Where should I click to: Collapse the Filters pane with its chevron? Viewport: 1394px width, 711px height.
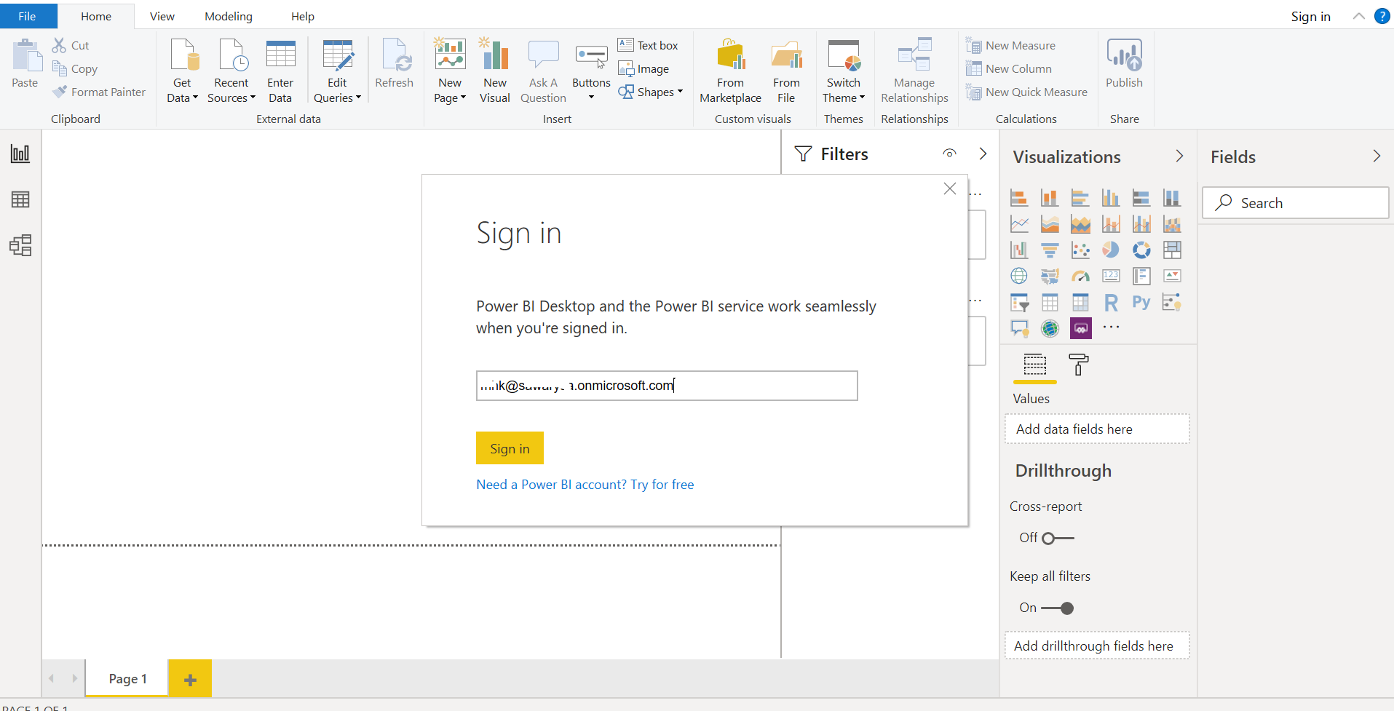(983, 154)
